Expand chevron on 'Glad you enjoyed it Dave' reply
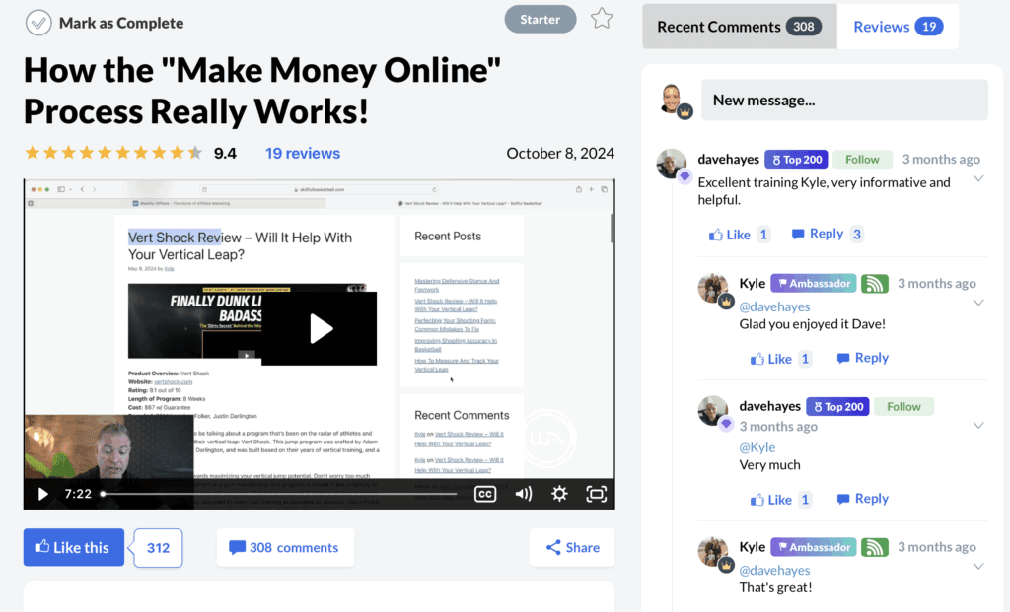Screen dimensions: 1010x612 (978, 304)
